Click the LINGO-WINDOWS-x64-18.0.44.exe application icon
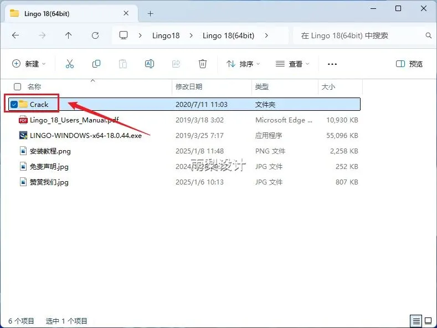 point(23,135)
